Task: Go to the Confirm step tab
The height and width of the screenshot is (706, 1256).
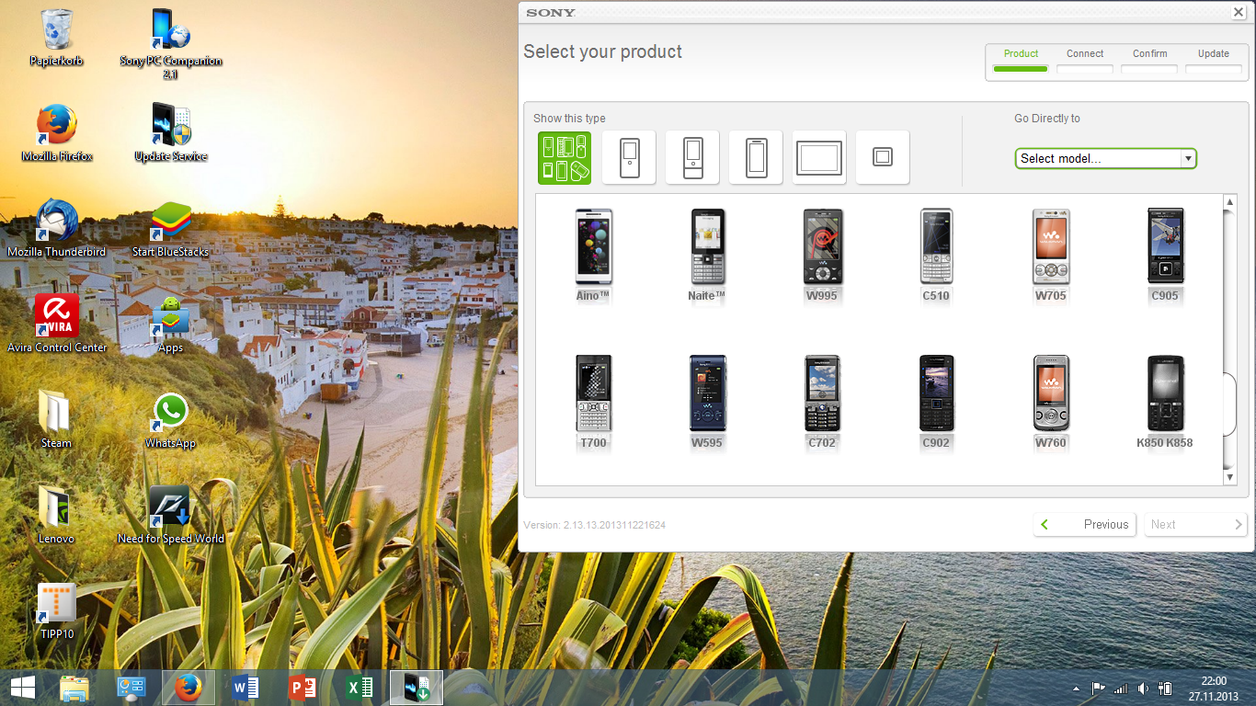Action: tap(1149, 61)
